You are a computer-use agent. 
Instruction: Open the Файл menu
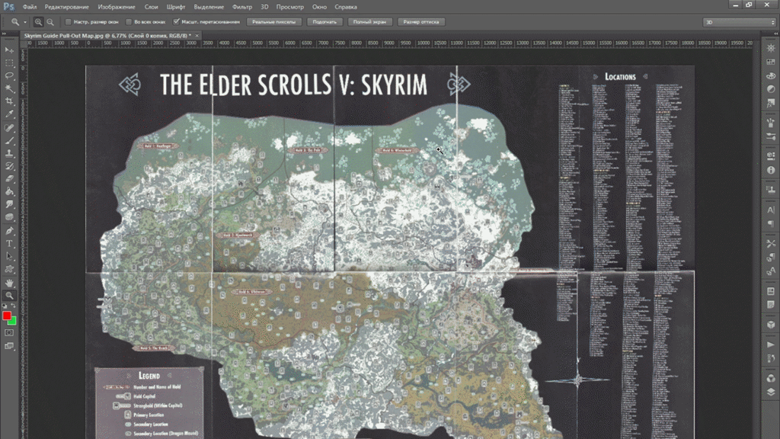[30, 7]
